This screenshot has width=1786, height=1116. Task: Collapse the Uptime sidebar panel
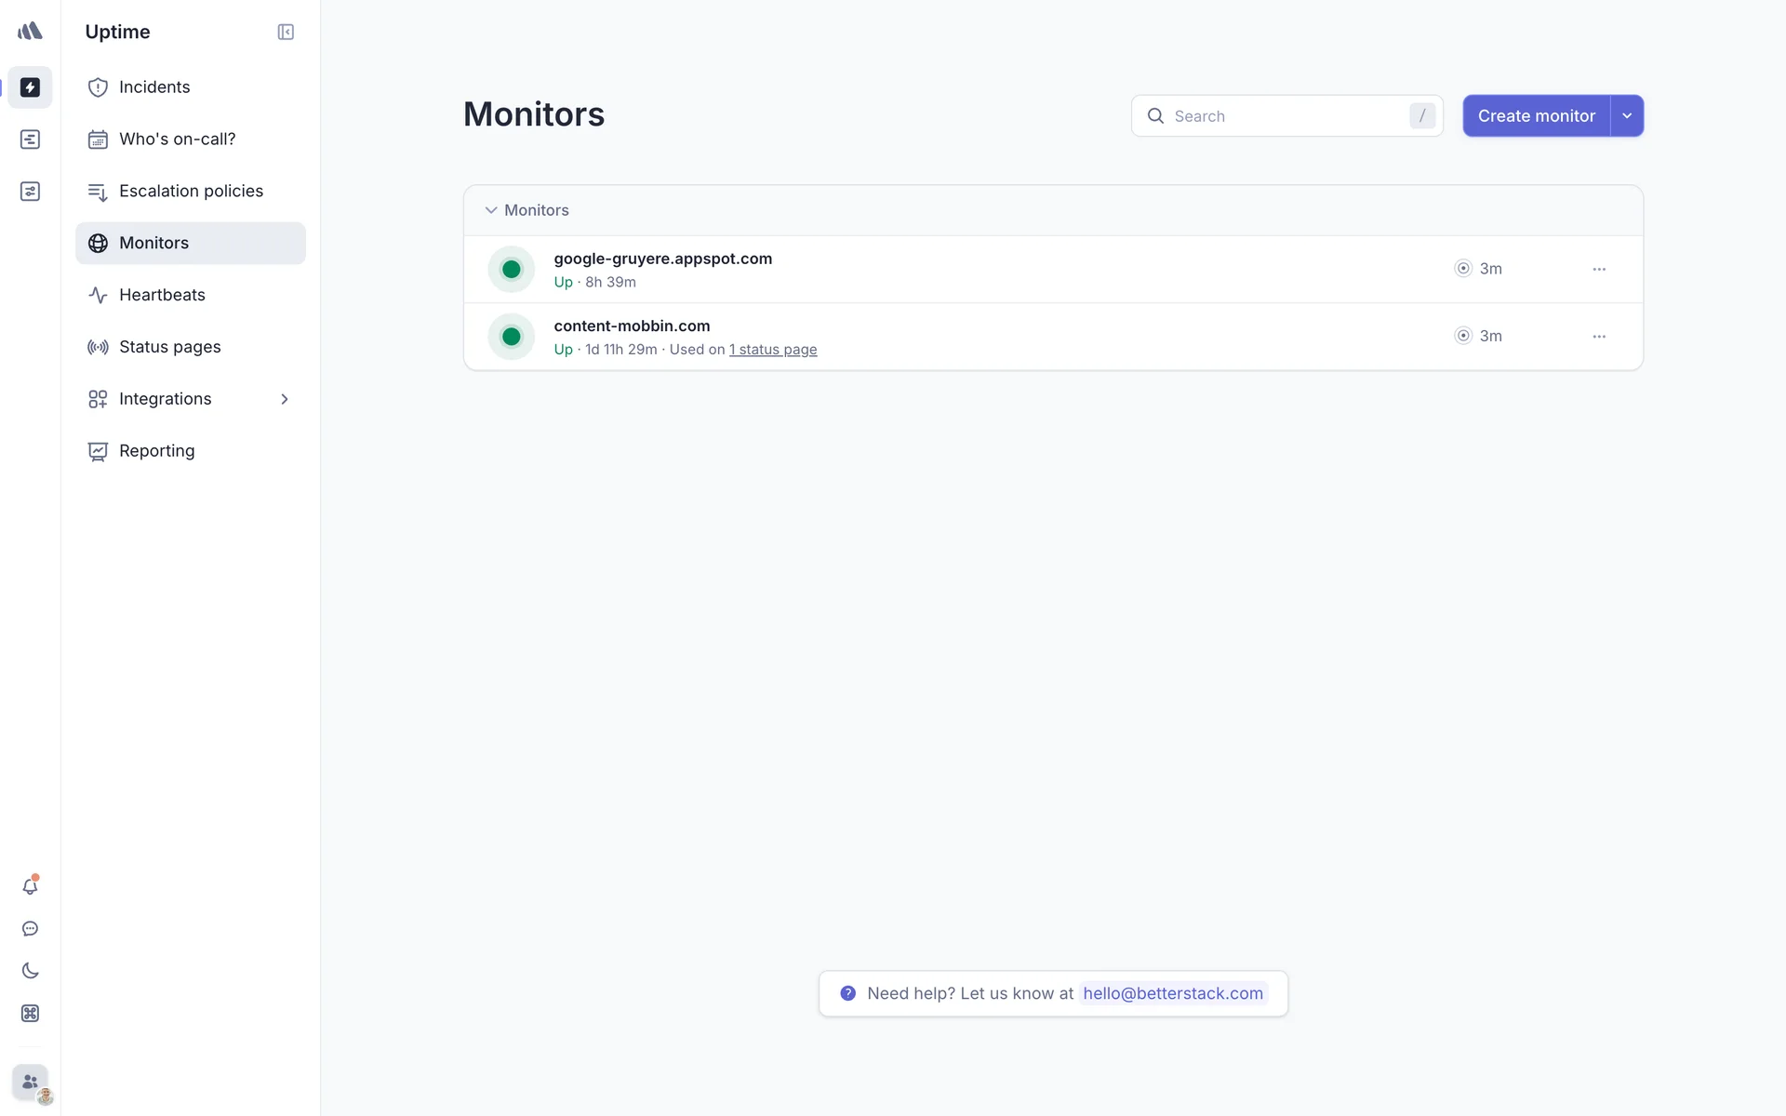coord(286,33)
